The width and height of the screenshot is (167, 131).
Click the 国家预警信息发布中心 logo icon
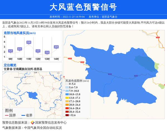click(33, 123)
